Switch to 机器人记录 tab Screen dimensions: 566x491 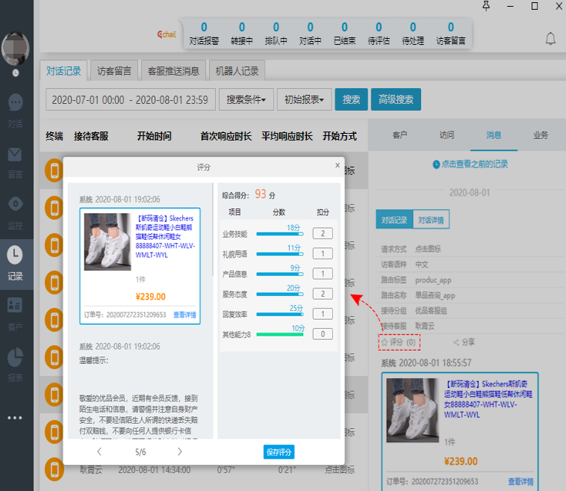237,71
